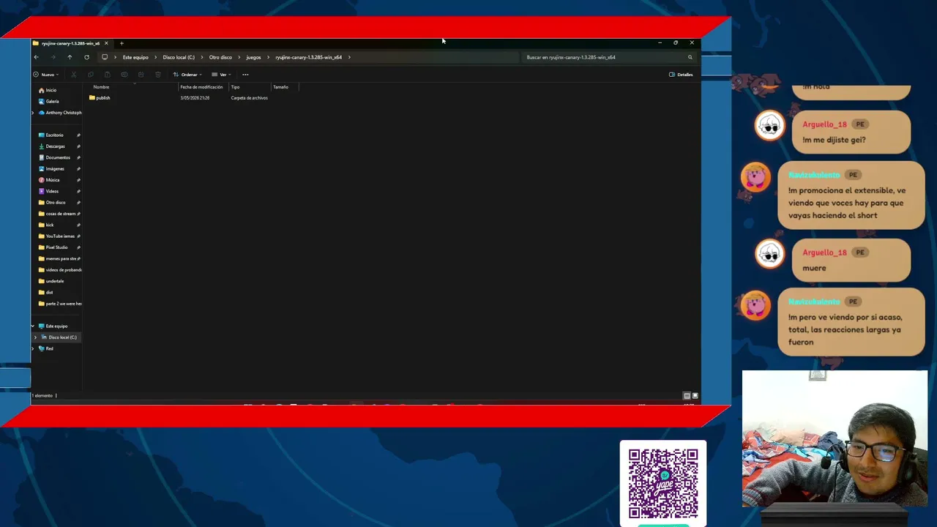This screenshot has width=937, height=527.
Task: Click the monitor icon in the address bar
Action: pos(105,57)
